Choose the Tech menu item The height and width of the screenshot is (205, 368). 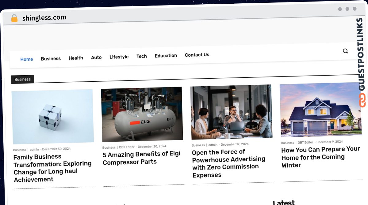(142, 56)
